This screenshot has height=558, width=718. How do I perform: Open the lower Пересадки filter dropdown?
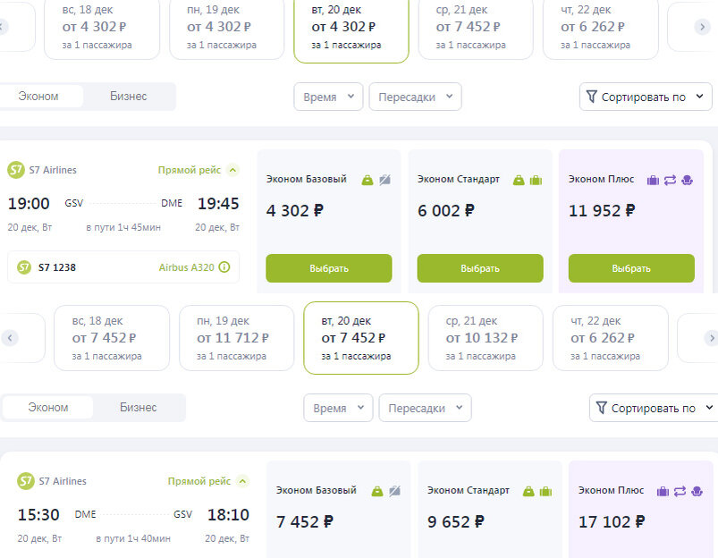click(x=425, y=408)
